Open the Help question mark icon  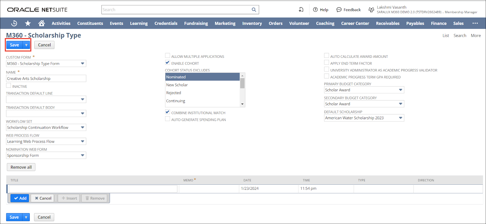[315, 10]
